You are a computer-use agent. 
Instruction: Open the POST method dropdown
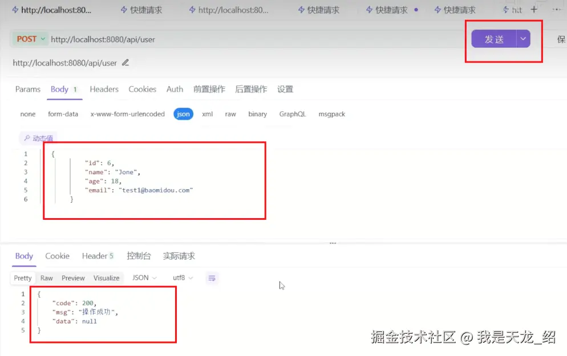tap(30, 39)
